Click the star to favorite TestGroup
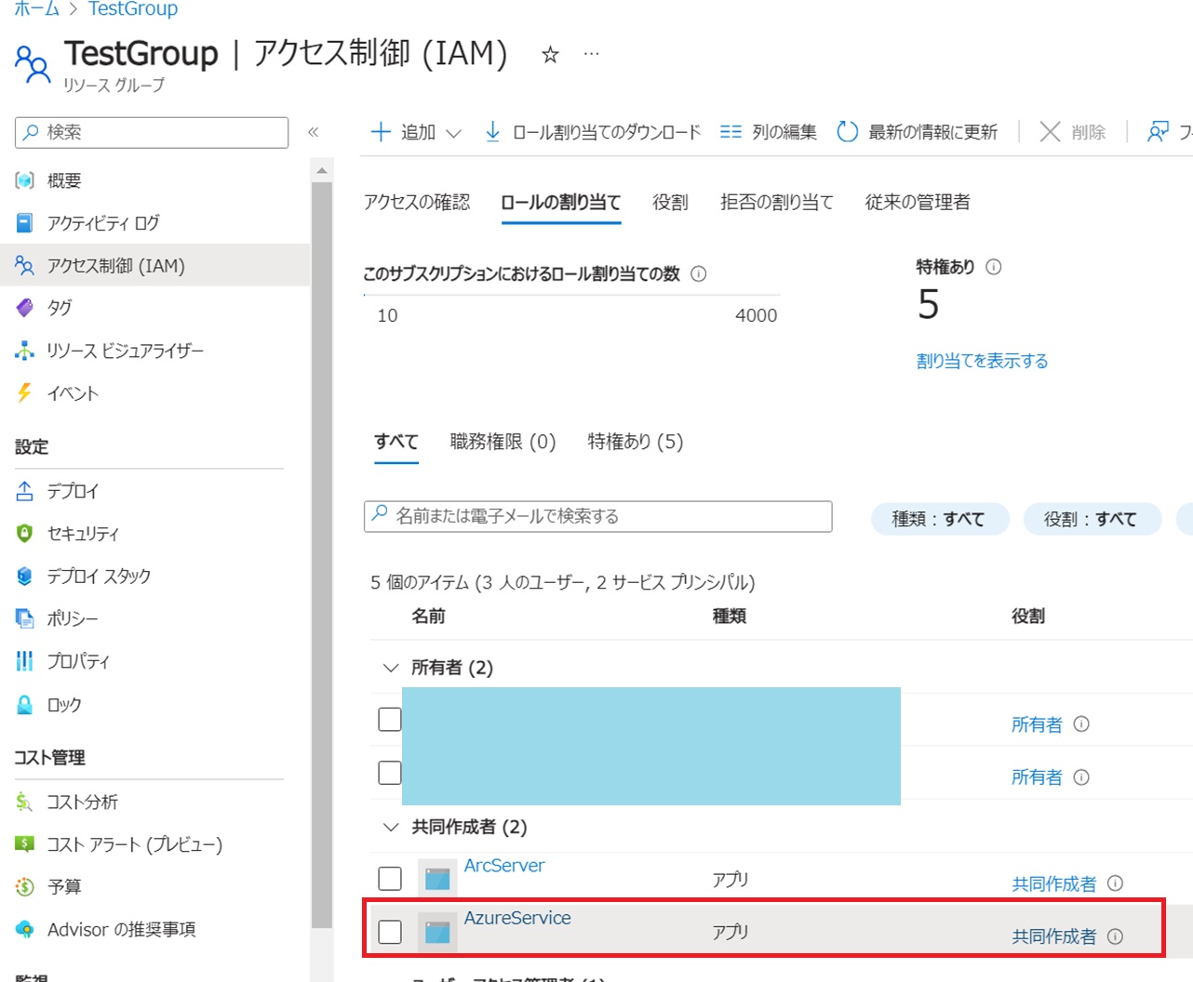Screen dimensions: 1193x982 (x=550, y=56)
